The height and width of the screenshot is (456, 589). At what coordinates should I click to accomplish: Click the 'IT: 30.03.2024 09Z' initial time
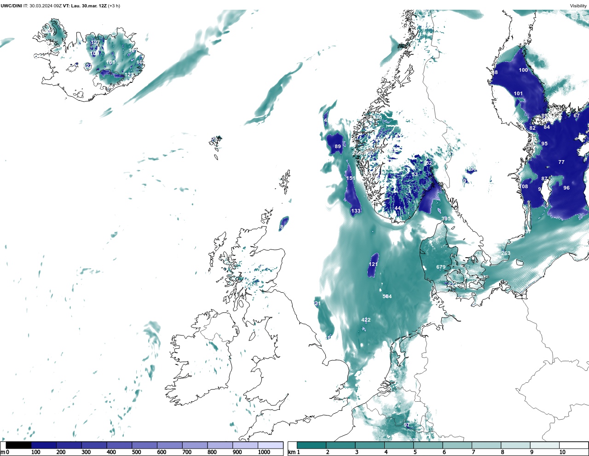(x=43, y=6)
